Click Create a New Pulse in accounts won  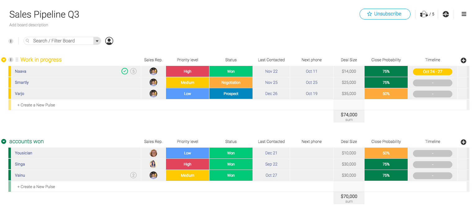coord(36,187)
